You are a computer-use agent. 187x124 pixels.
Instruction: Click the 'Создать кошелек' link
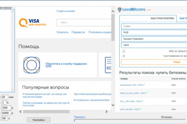click(x=66, y=11)
